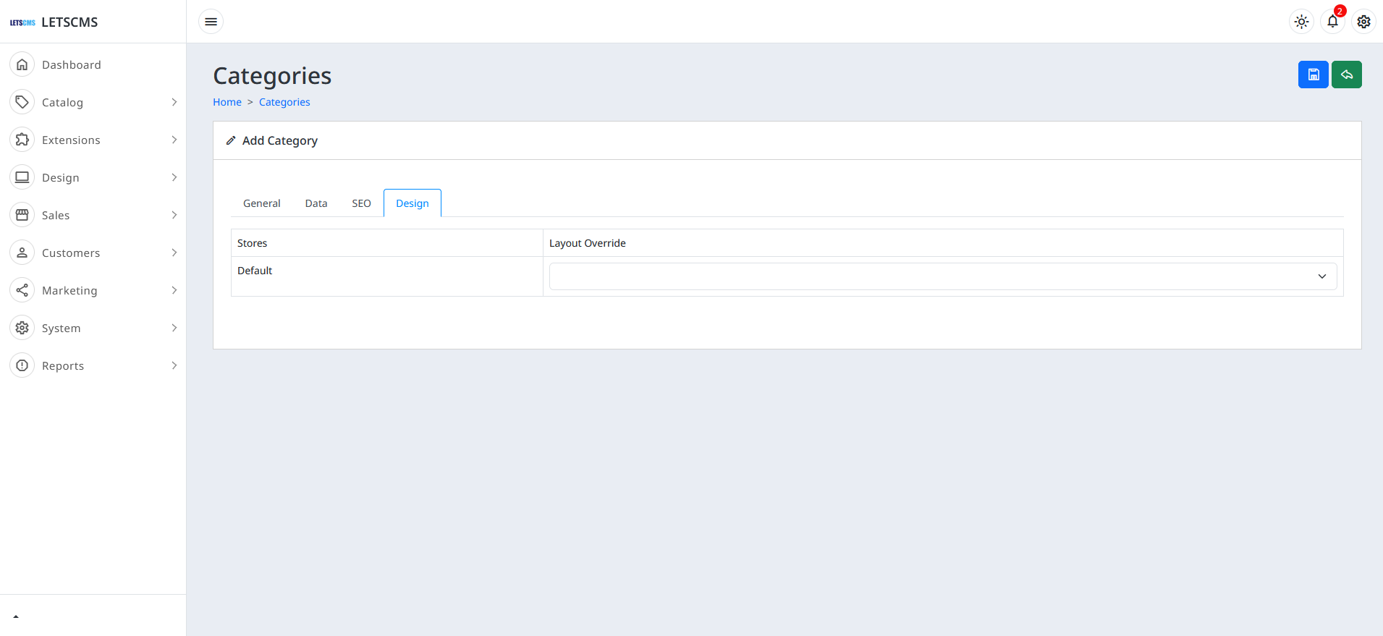Follow the Home breadcrumb link
Screen dimensions: 1383x636
pyautogui.click(x=227, y=102)
